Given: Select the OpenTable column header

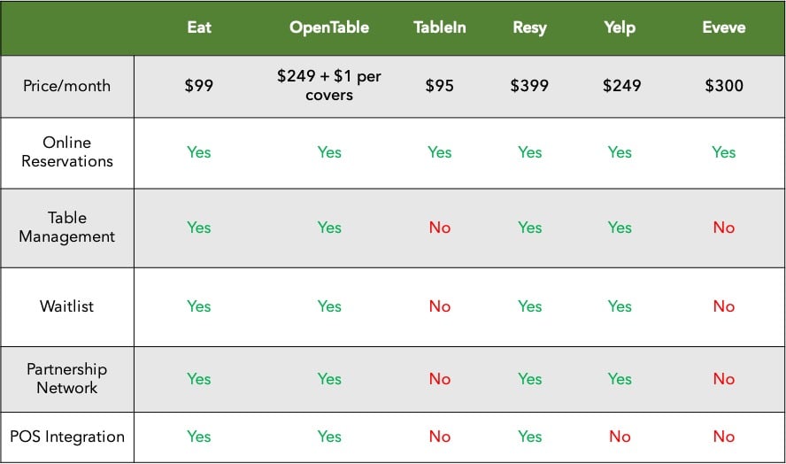Looking at the screenshot, I should click(x=329, y=27).
